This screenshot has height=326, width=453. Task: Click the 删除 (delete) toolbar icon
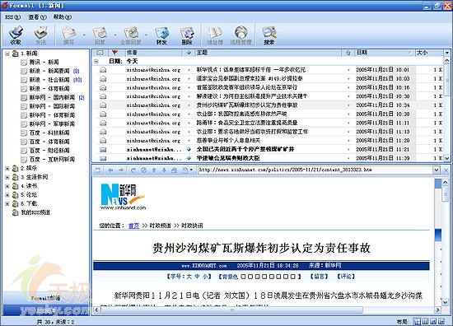pos(187,35)
